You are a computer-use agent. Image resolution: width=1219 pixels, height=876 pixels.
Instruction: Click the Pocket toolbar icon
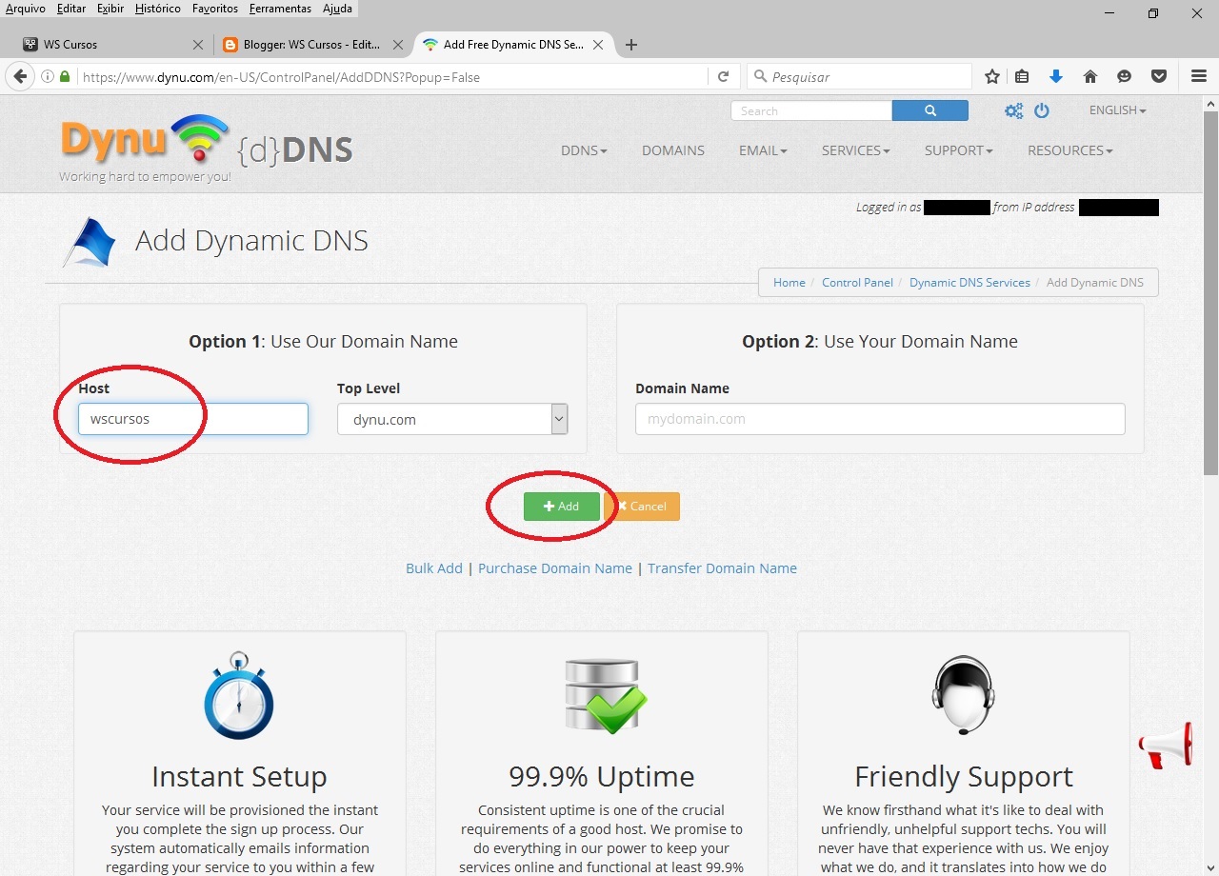(x=1159, y=76)
